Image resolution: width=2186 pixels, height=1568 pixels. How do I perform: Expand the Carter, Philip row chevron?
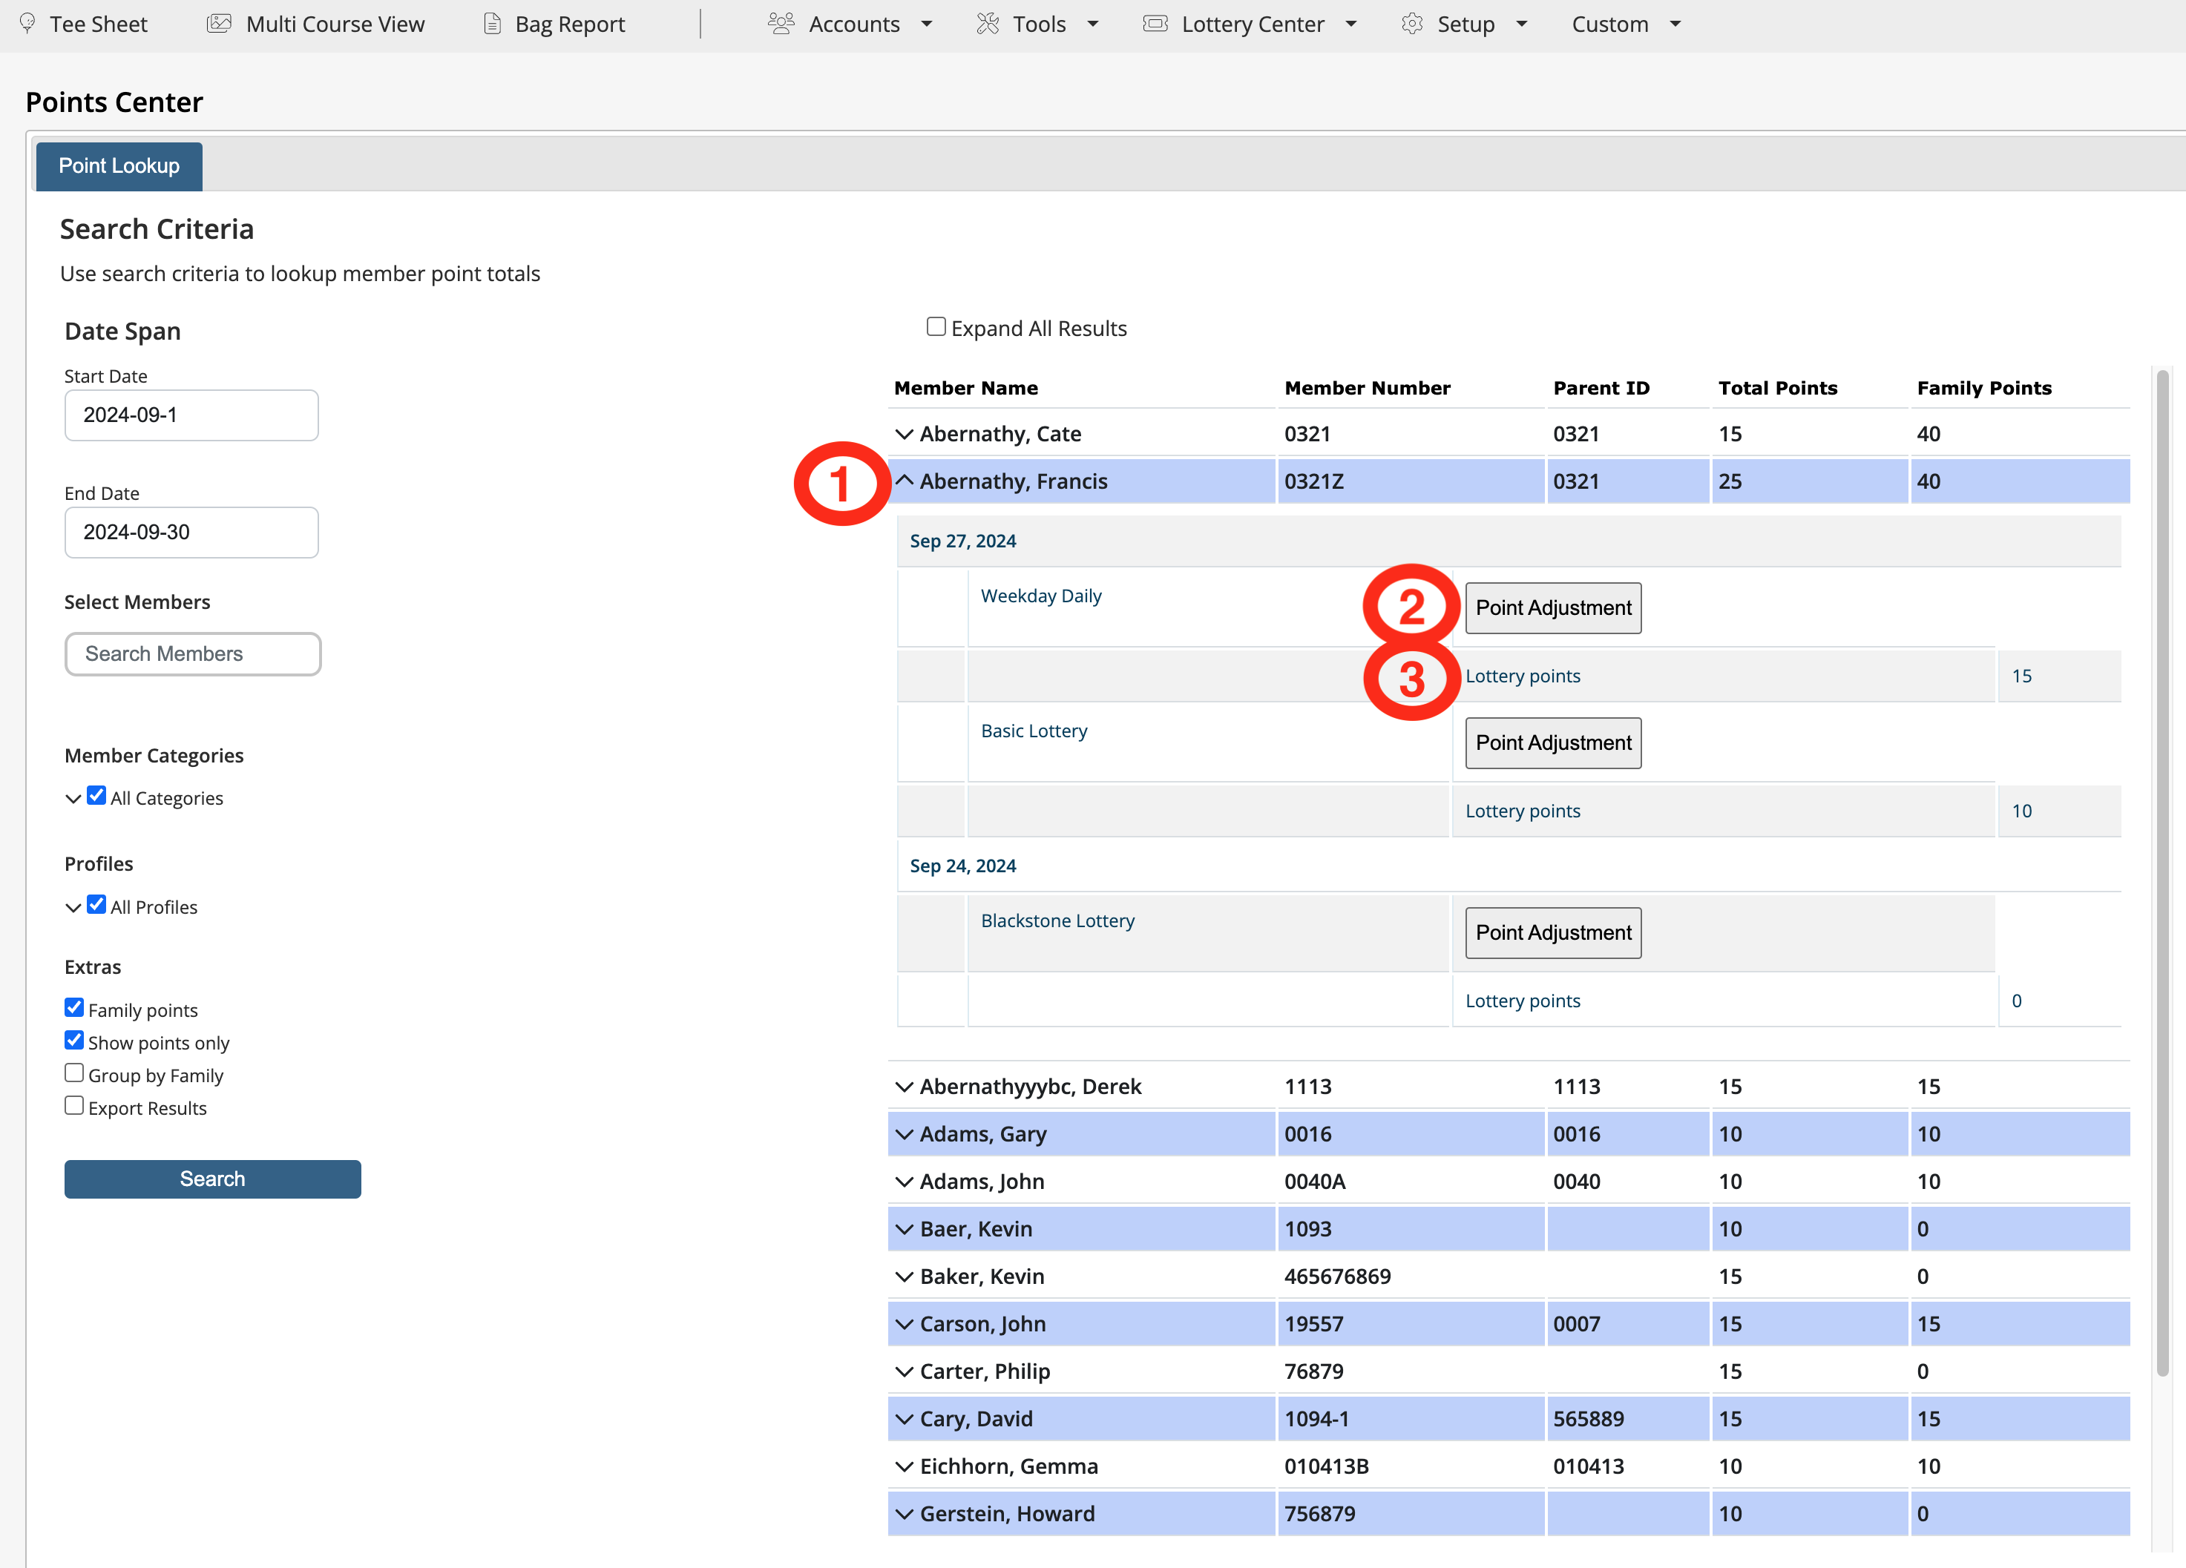904,1371
